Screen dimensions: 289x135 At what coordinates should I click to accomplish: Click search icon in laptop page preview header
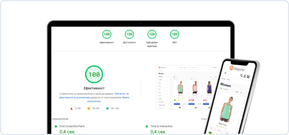pos(213,67)
